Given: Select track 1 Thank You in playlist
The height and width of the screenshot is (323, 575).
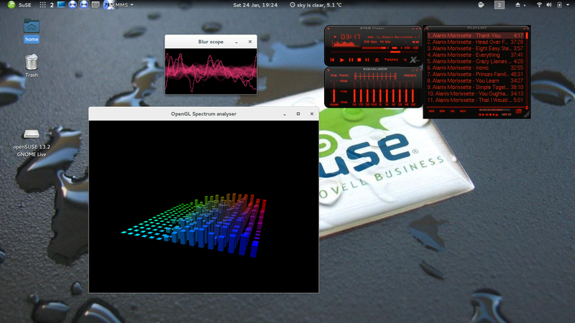Looking at the screenshot, I should pyautogui.click(x=475, y=35).
